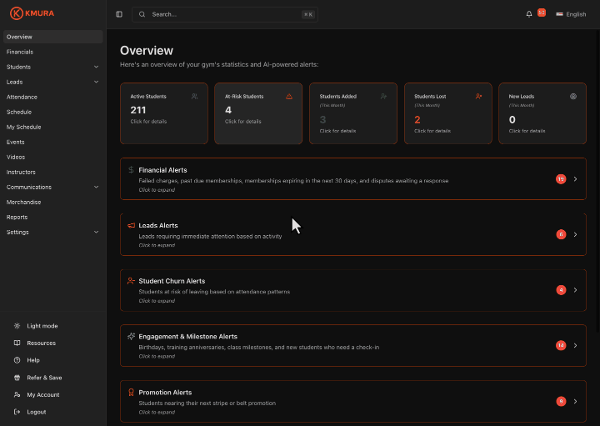
Task: Expand the Leads sidebar submenu chevron
Action: pos(96,82)
